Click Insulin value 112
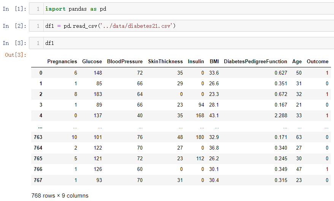Image resolution: width=334 pixels, height=201 pixels. [x=200, y=159]
